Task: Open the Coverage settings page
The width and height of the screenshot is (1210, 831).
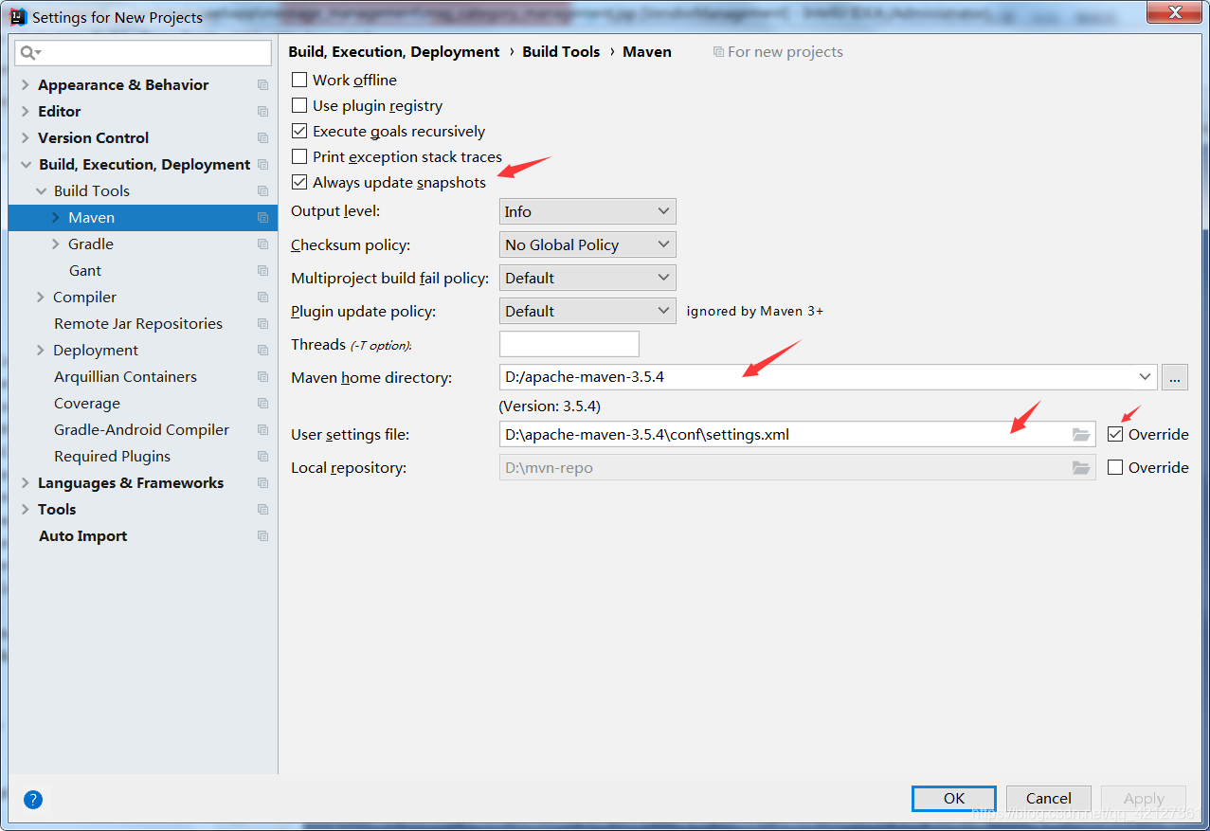Action: pos(87,404)
